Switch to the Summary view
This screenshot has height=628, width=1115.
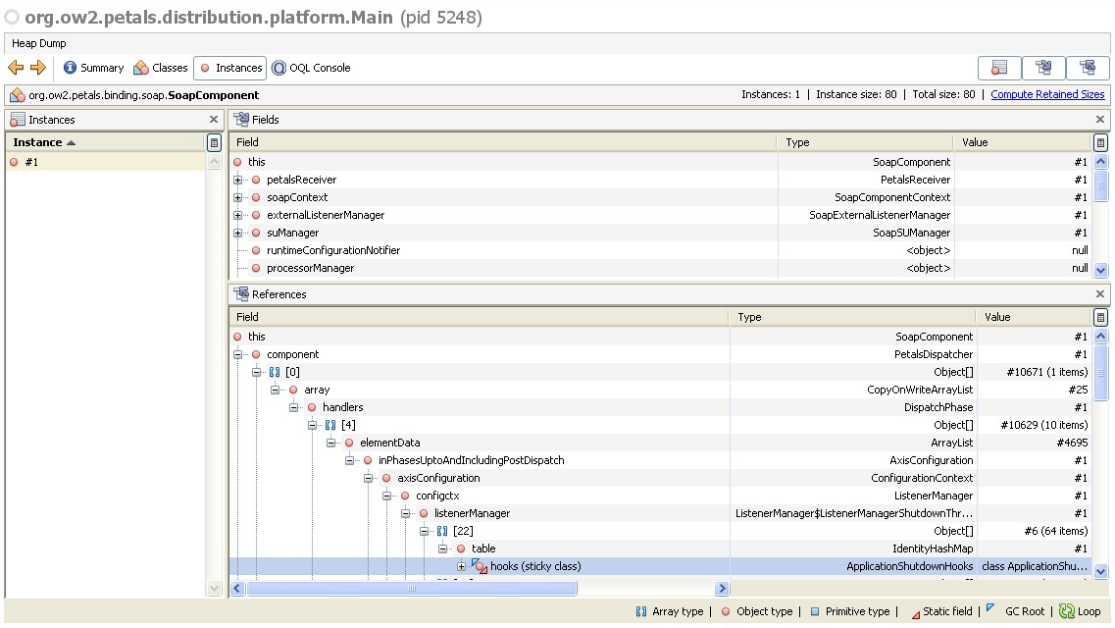tap(94, 68)
